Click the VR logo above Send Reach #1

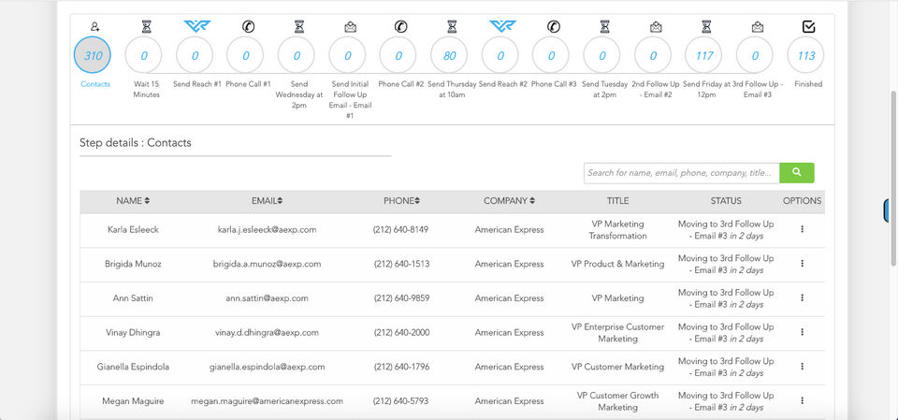tap(197, 26)
